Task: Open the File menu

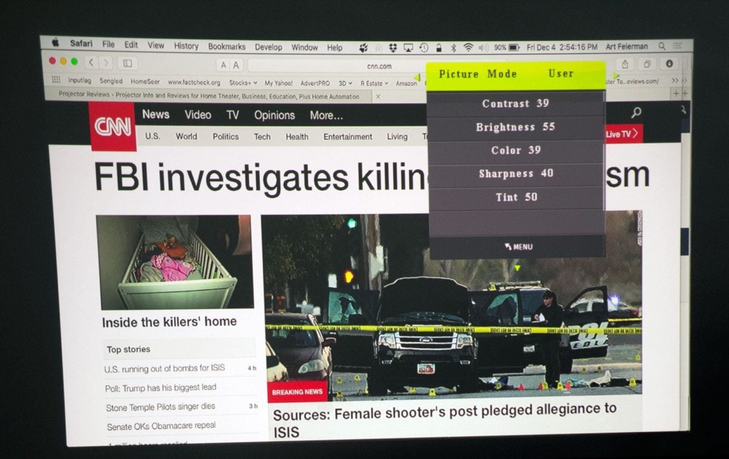Action: 108,44
